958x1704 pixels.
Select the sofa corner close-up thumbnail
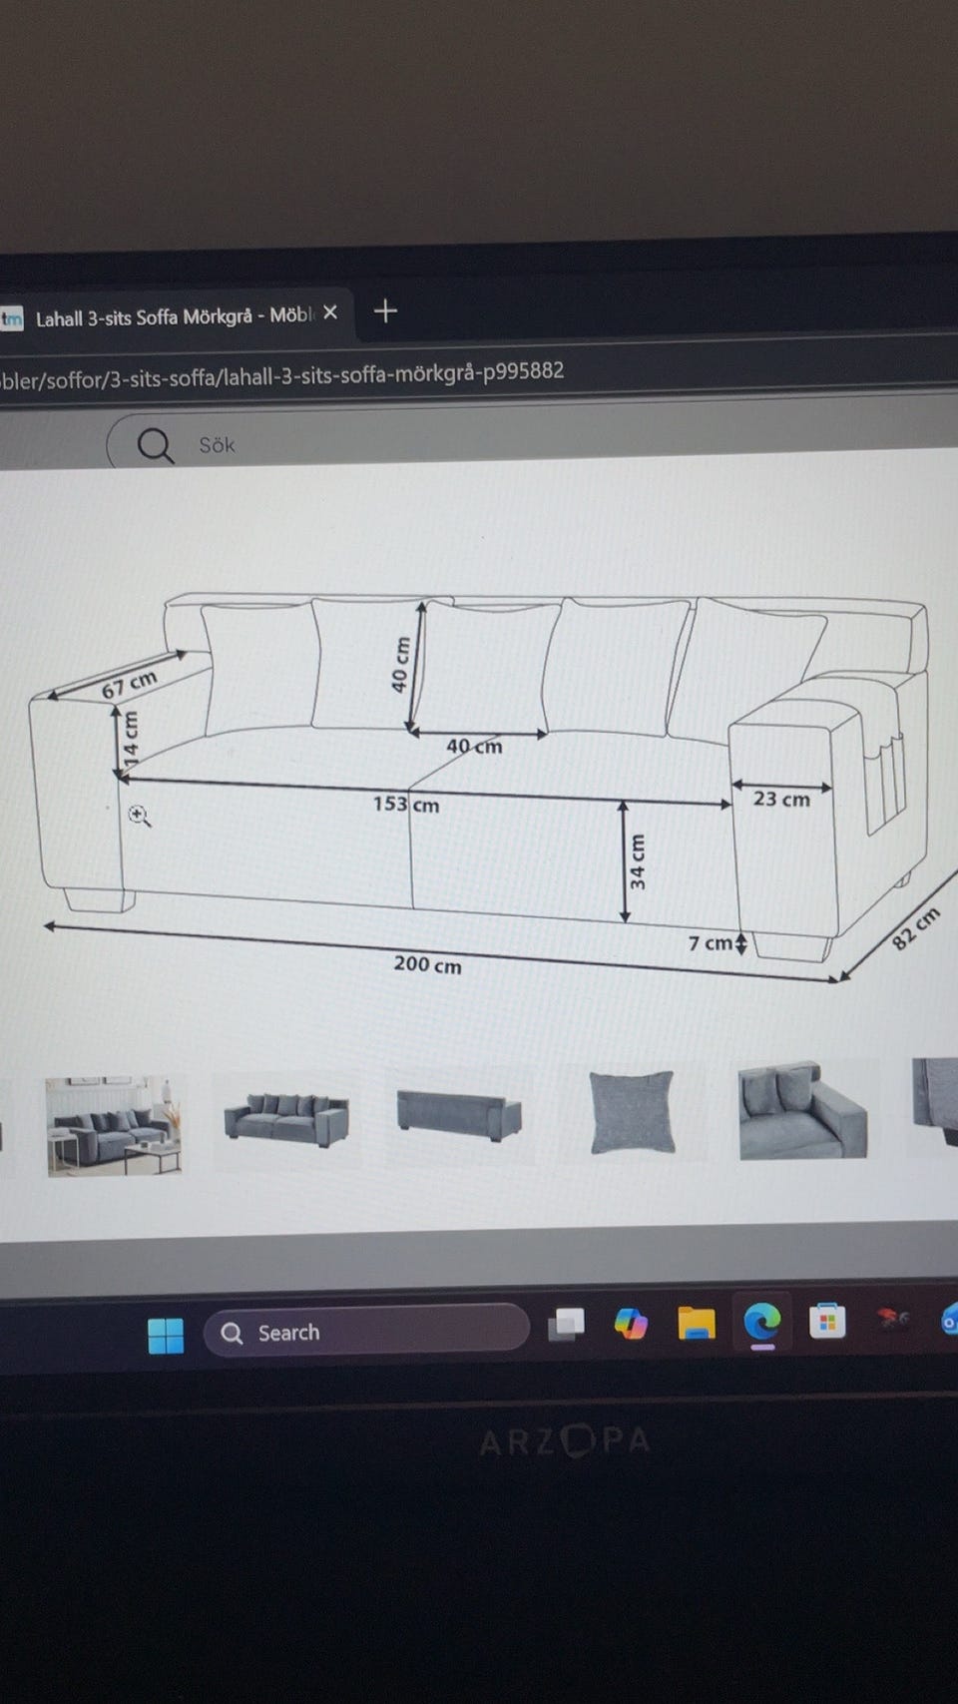click(802, 1109)
